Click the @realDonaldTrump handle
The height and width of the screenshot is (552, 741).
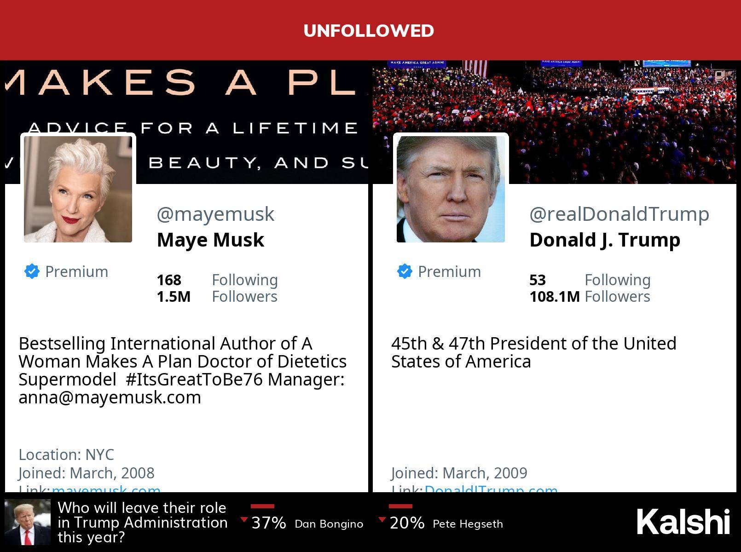(619, 214)
